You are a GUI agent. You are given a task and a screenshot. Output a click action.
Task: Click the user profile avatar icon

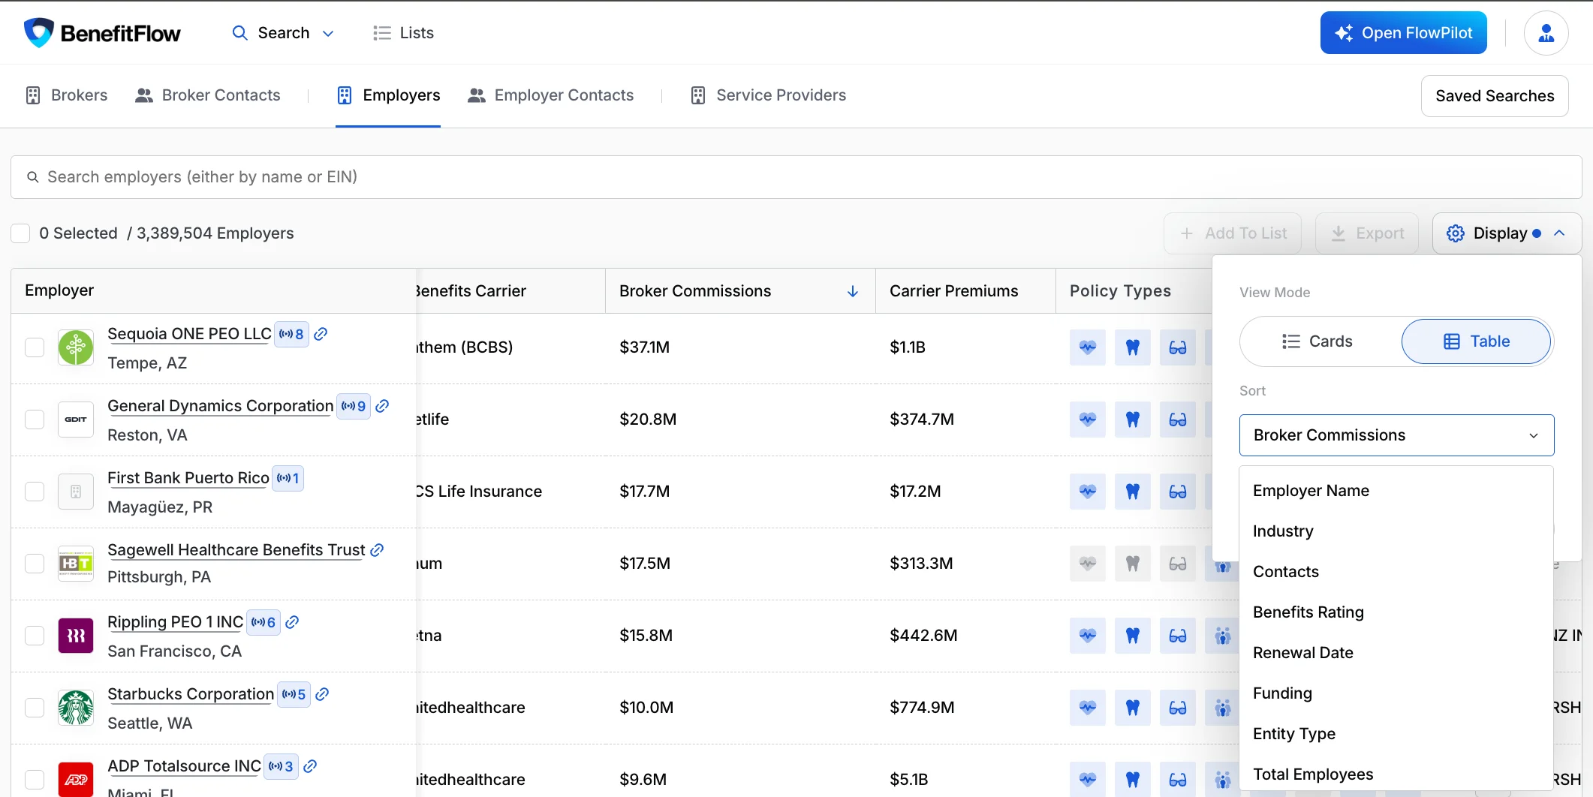pyautogui.click(x=1546, y=33)
